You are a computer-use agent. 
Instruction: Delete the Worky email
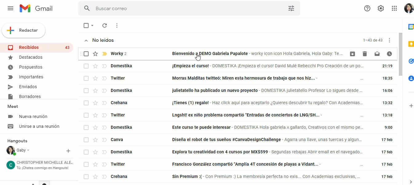365,54
